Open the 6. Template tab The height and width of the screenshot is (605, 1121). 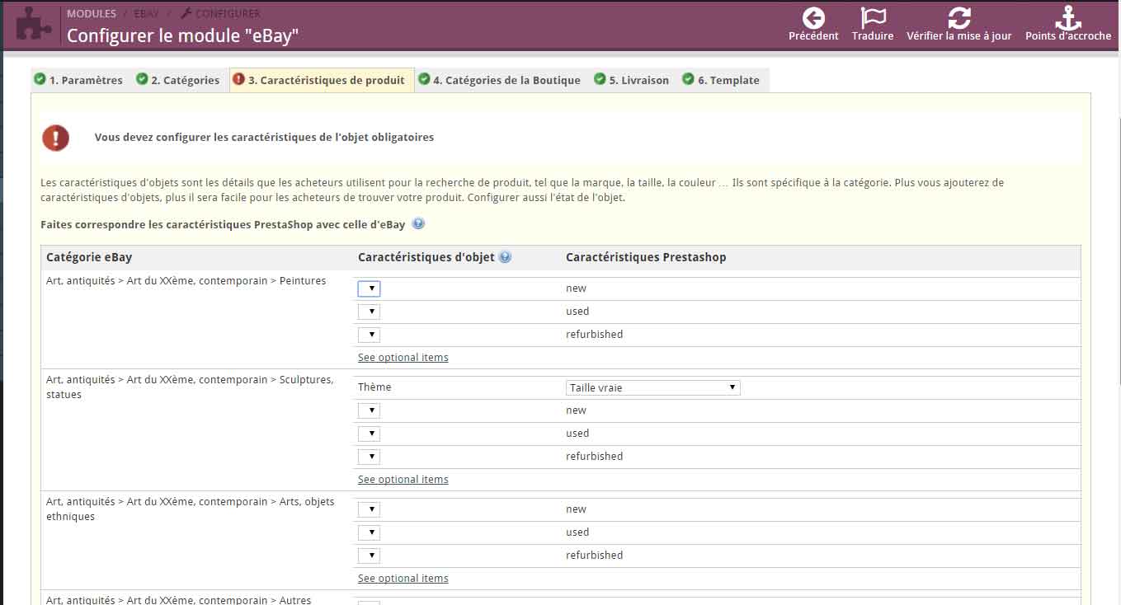(x=722, y=80)
